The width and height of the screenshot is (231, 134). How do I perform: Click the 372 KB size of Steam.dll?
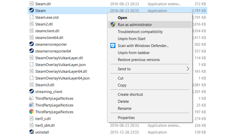coord(200,4)
